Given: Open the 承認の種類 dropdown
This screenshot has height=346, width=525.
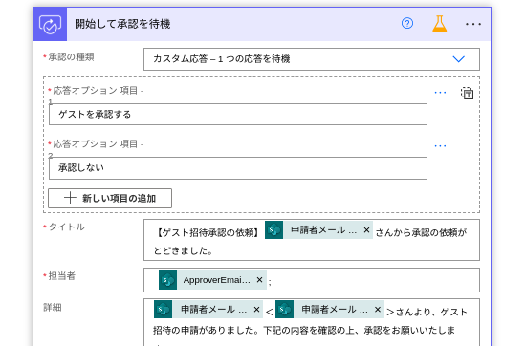Looking at the screenshot, I should 312,59.
